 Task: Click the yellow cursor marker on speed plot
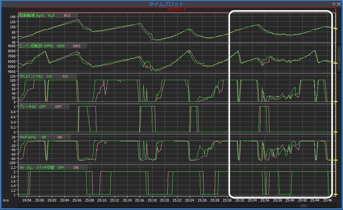[x=335, y=29]
